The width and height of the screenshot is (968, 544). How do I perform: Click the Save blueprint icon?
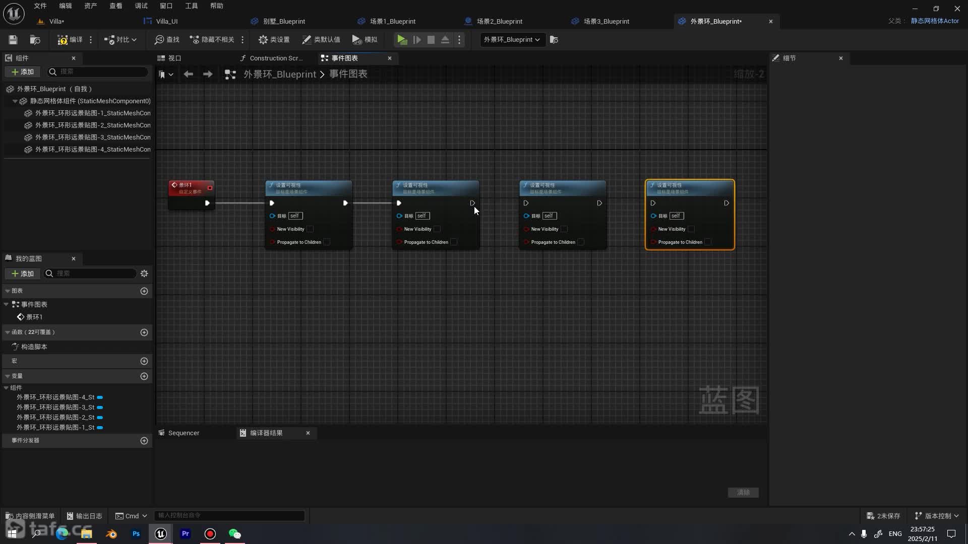coord(13,39)
